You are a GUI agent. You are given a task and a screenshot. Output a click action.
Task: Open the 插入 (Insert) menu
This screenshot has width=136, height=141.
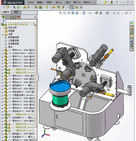pos(58,2)
